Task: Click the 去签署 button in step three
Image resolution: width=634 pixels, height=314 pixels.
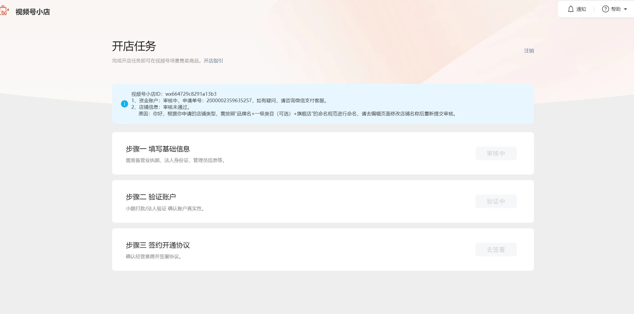Action: (x=496, y=250)
